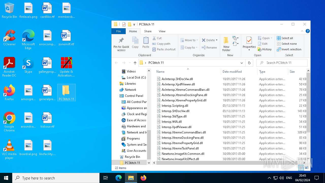
Task: Select Interop.WIA.dll file
Action: click(x=172, y=122)
